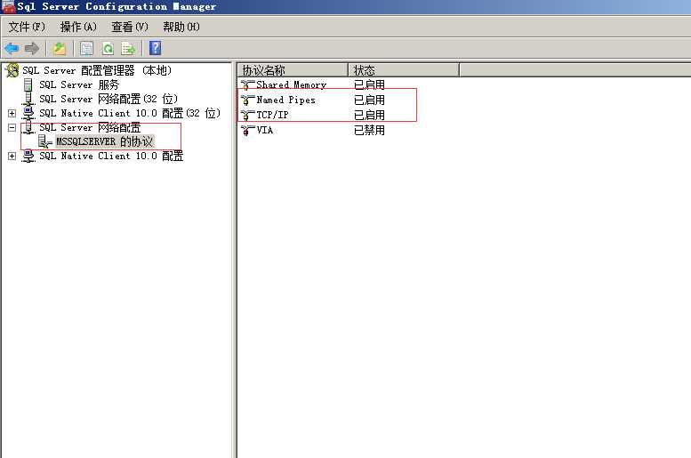
Task: Click the SQL Server 服务 node icon
Action: click(x=28, y=84)
